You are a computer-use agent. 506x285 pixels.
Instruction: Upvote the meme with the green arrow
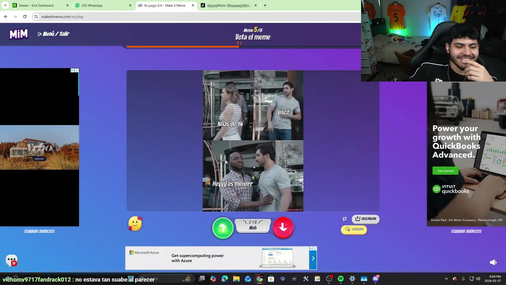[223, 228]
